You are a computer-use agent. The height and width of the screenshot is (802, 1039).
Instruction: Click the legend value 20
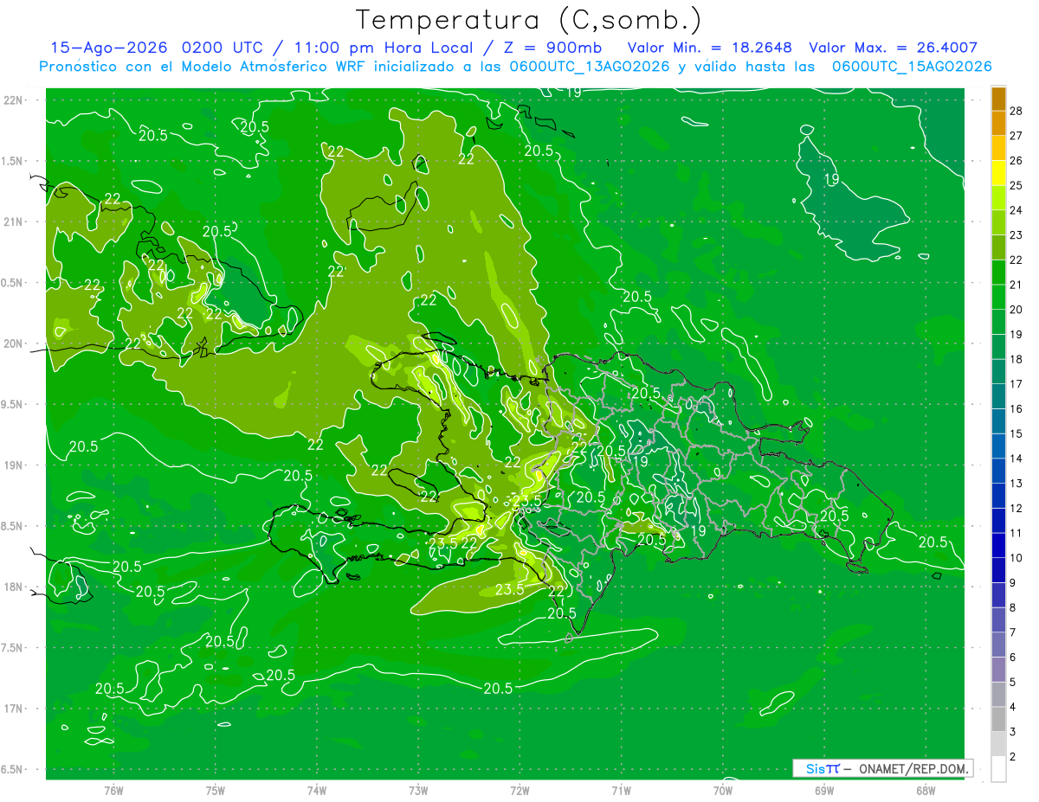click(x=1016, y=310)
